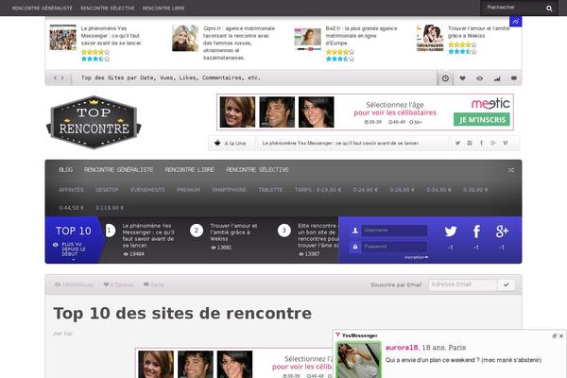The image size is (567, 378).
Task: Click the par top author link
Action: [63, 334]
